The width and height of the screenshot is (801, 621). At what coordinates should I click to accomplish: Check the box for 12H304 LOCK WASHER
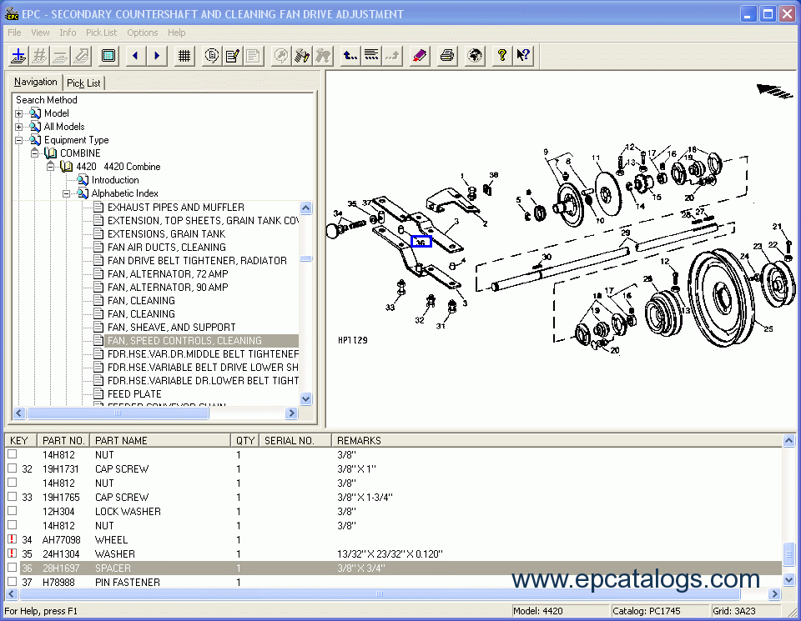(13, 511)
